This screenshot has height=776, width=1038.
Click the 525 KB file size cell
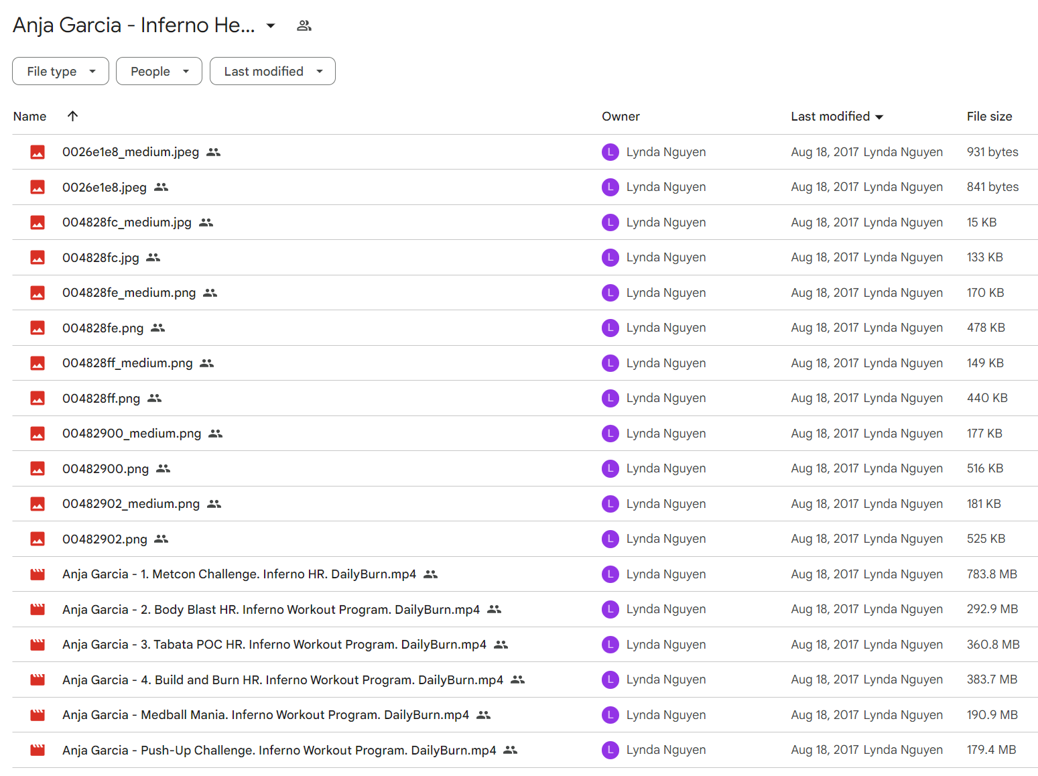click(x=986, y=539)
